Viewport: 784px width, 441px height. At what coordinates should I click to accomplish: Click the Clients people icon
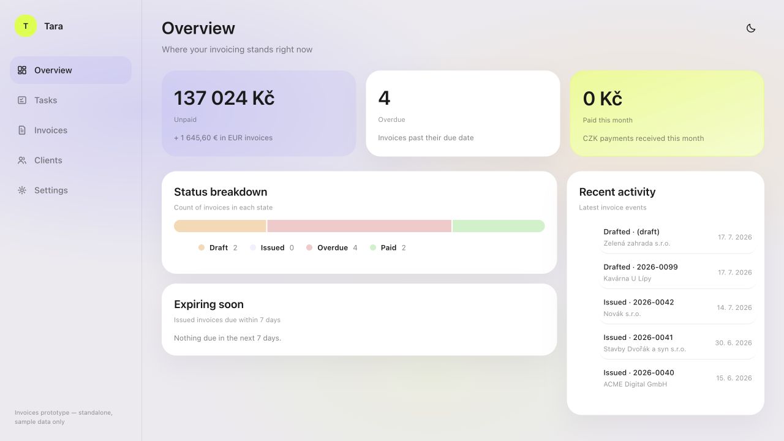point(22,160)
